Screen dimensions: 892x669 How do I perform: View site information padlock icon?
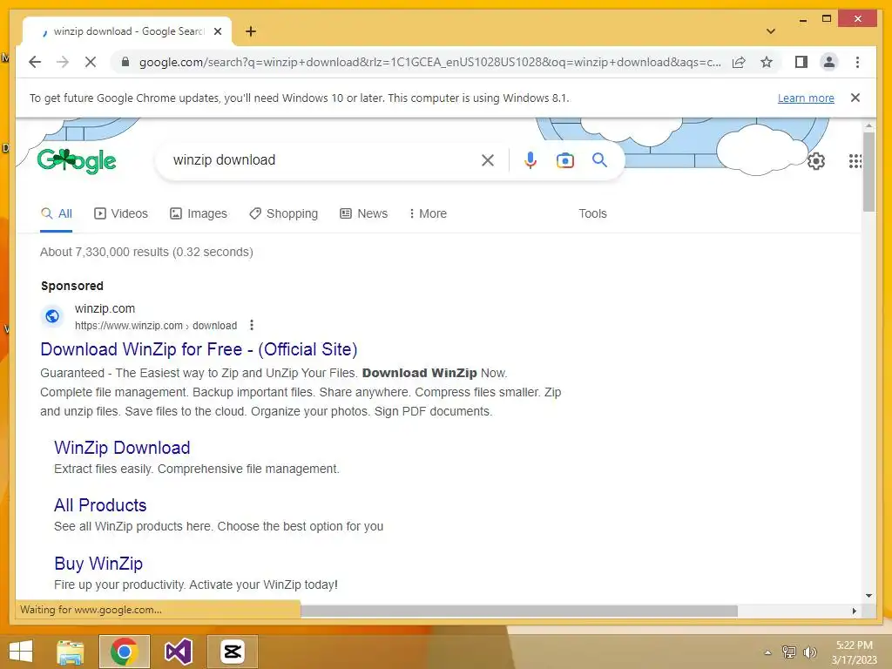point(125,62)
